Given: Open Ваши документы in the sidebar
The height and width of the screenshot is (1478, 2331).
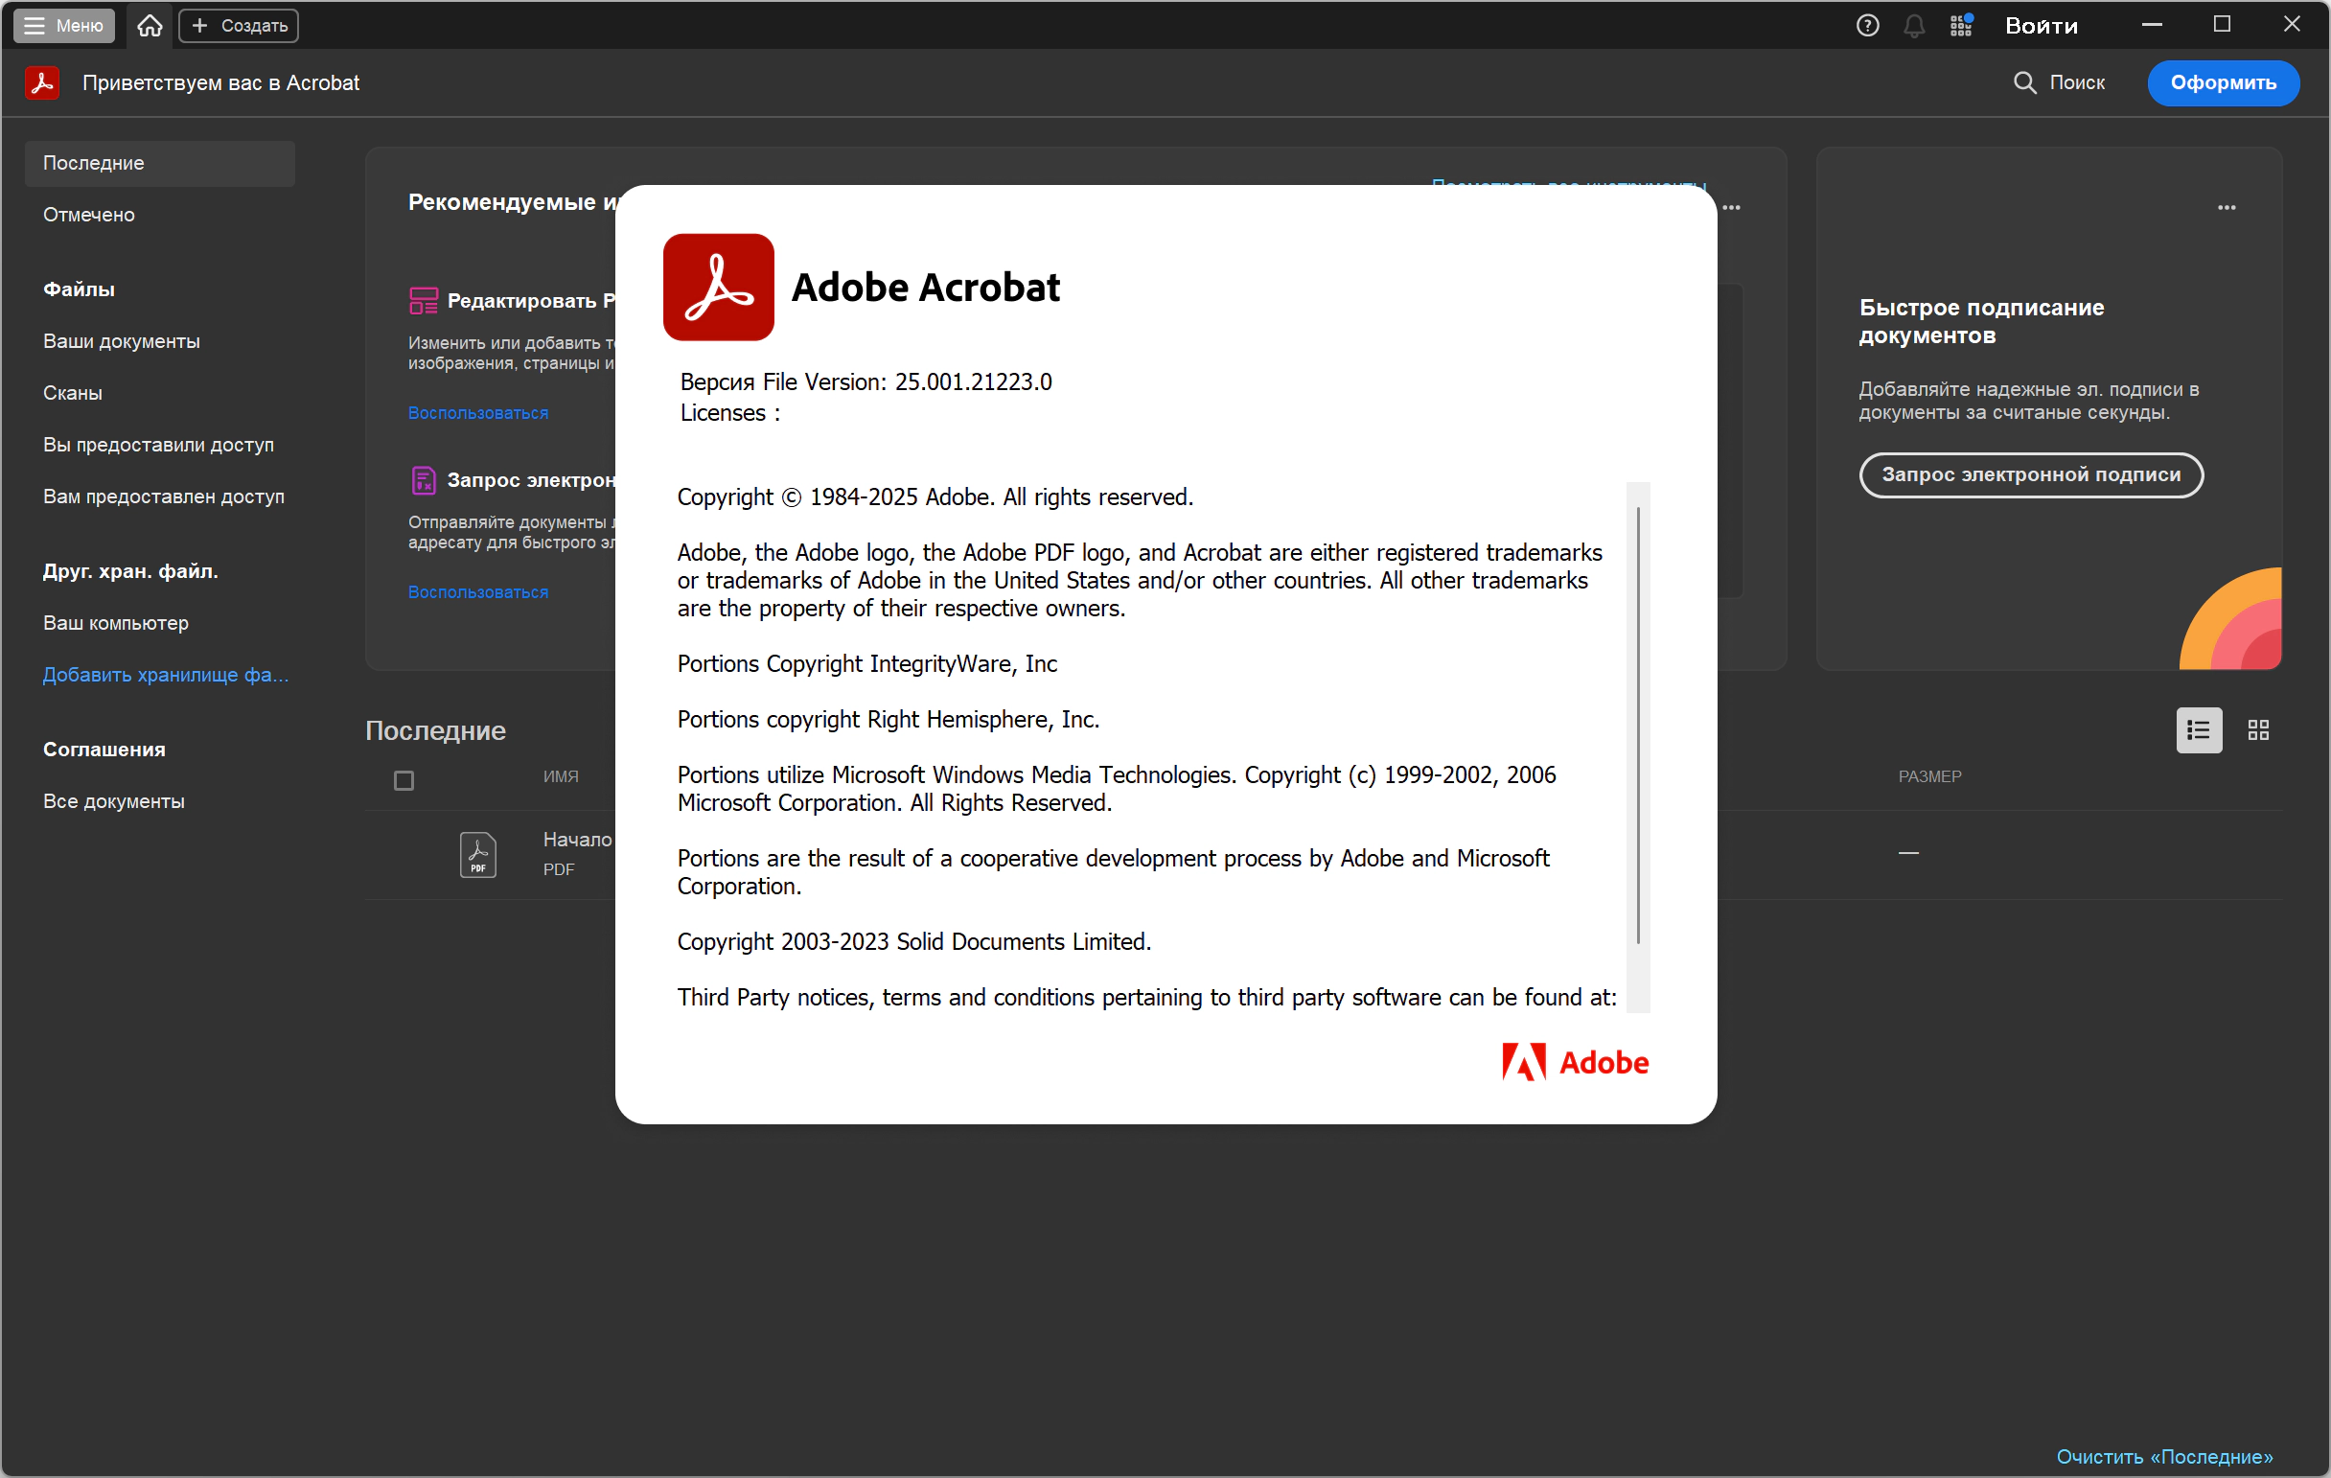Looking at the screenshot, I should pos(122,341).
